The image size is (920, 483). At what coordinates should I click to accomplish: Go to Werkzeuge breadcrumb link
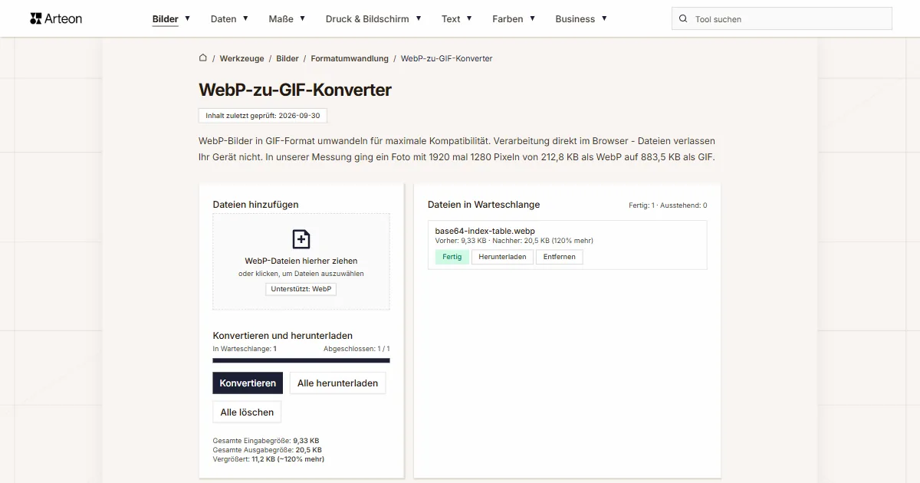(242, 58)
